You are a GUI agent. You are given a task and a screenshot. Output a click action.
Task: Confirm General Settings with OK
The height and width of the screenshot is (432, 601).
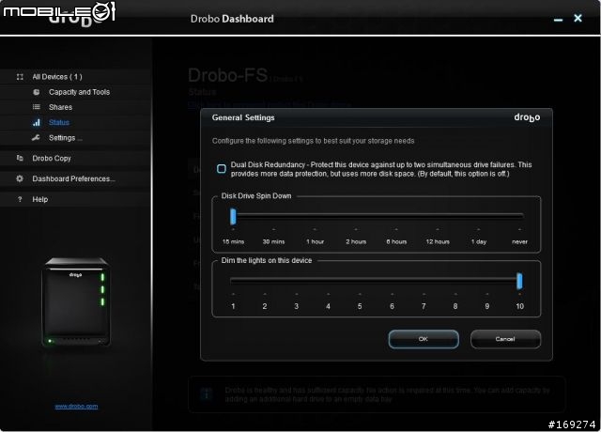tap(424, 339)
